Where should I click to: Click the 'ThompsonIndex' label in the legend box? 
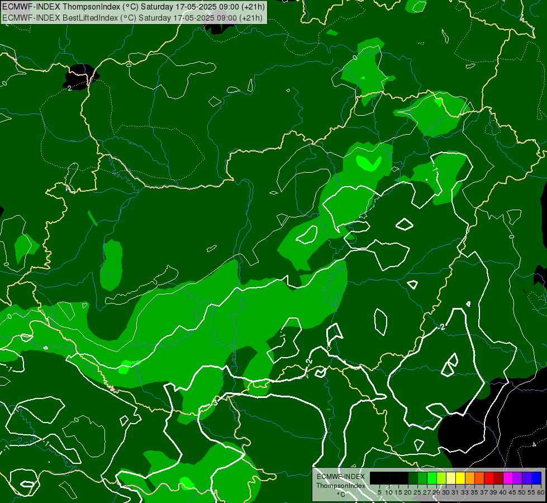(340, 486)
